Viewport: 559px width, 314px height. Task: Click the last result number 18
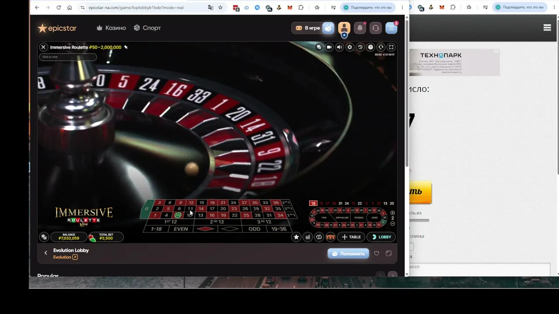point(313,203)
